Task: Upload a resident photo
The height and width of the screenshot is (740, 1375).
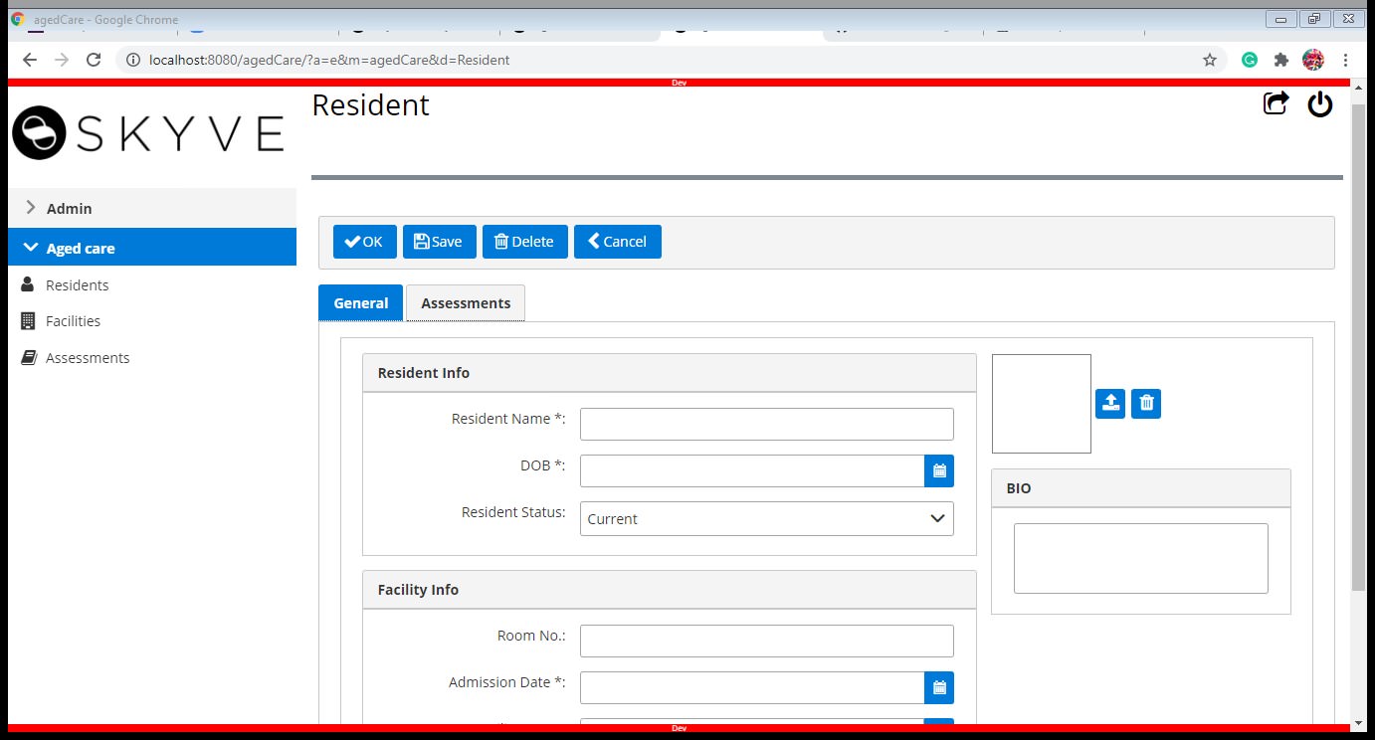Action: pyautogui.click(x=1110, y=403)
